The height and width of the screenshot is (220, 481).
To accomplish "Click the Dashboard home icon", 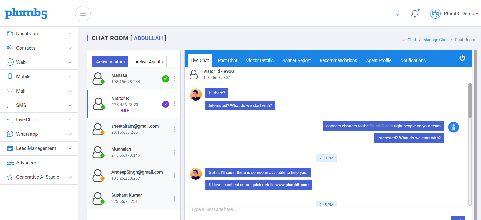I will (x=10, y=33).
